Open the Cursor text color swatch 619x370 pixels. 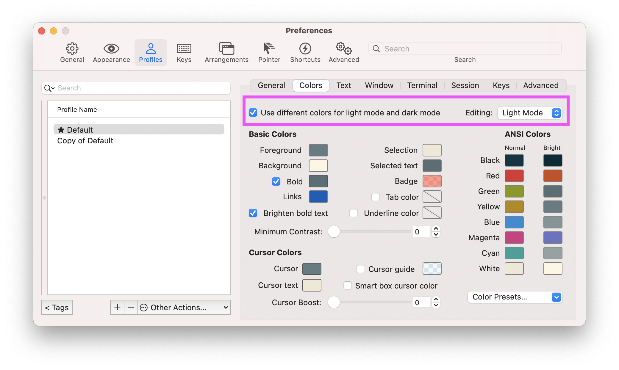click(312, 285)
